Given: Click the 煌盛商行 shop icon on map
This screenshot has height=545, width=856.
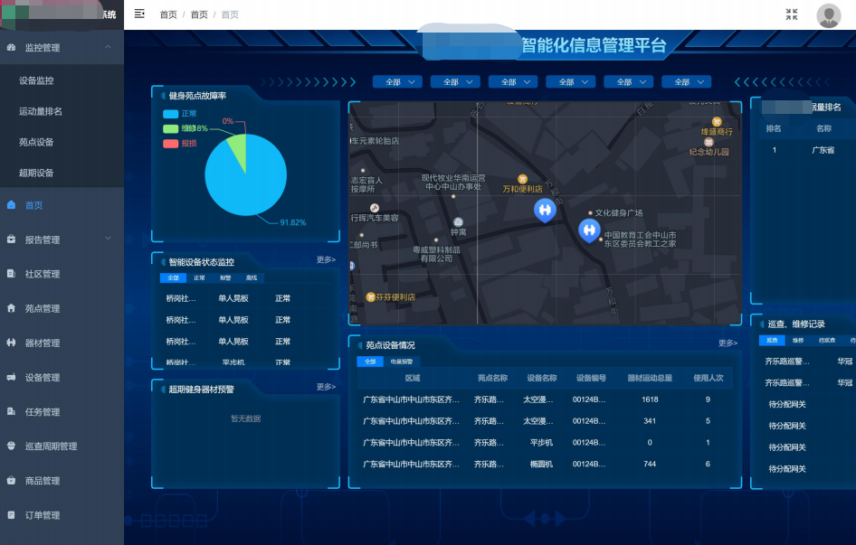Looking at the screenshot, I should [x=717, y=122].
